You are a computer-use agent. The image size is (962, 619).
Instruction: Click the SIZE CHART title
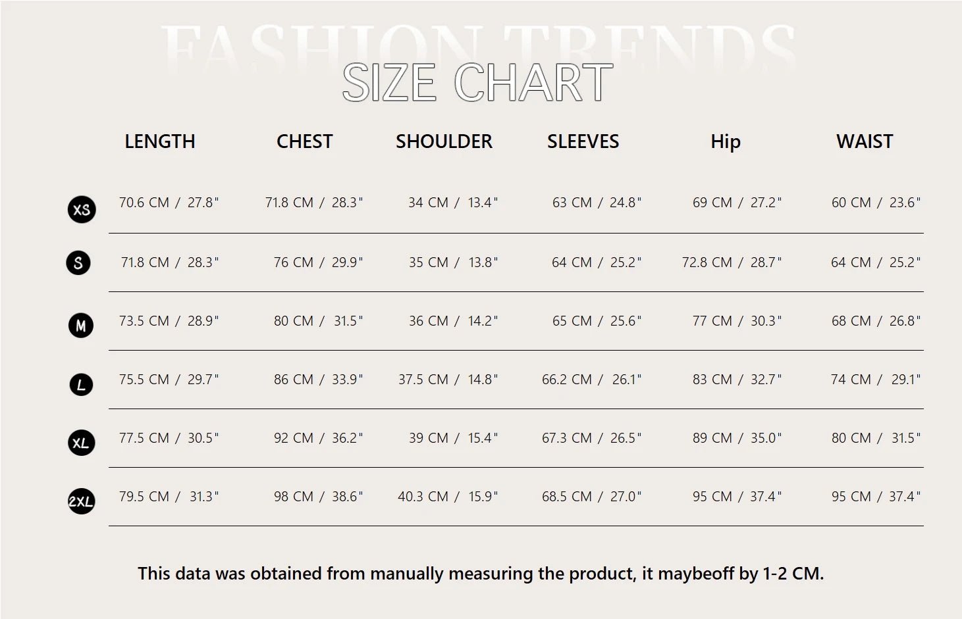[477, 83]
